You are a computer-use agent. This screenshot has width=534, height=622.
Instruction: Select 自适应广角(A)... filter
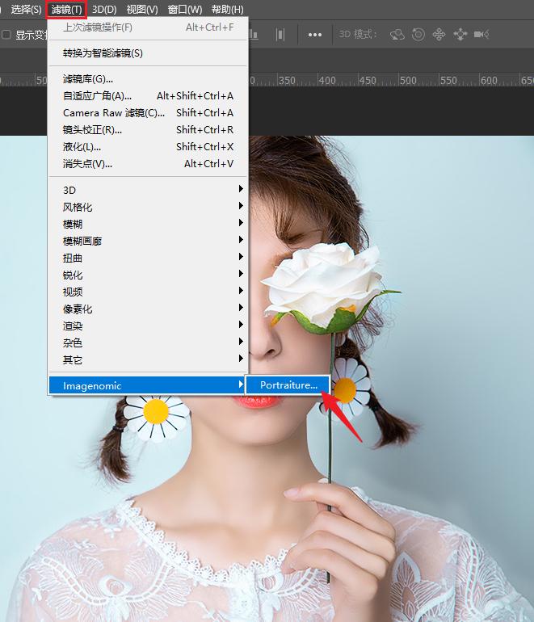click(148, 96)
